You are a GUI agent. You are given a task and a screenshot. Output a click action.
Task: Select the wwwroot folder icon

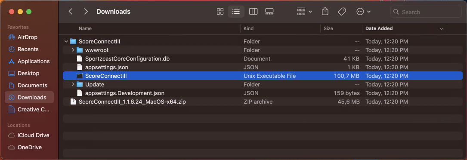(x=80, y=50)
